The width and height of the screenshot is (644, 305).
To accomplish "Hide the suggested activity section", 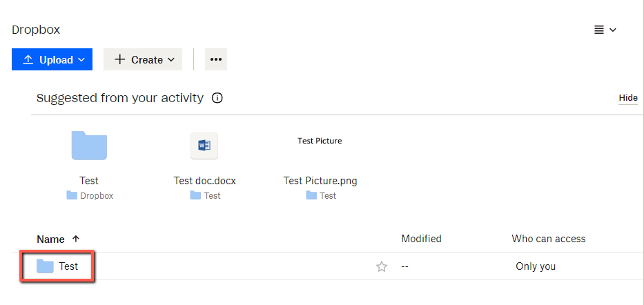I will tap(628, 98).
